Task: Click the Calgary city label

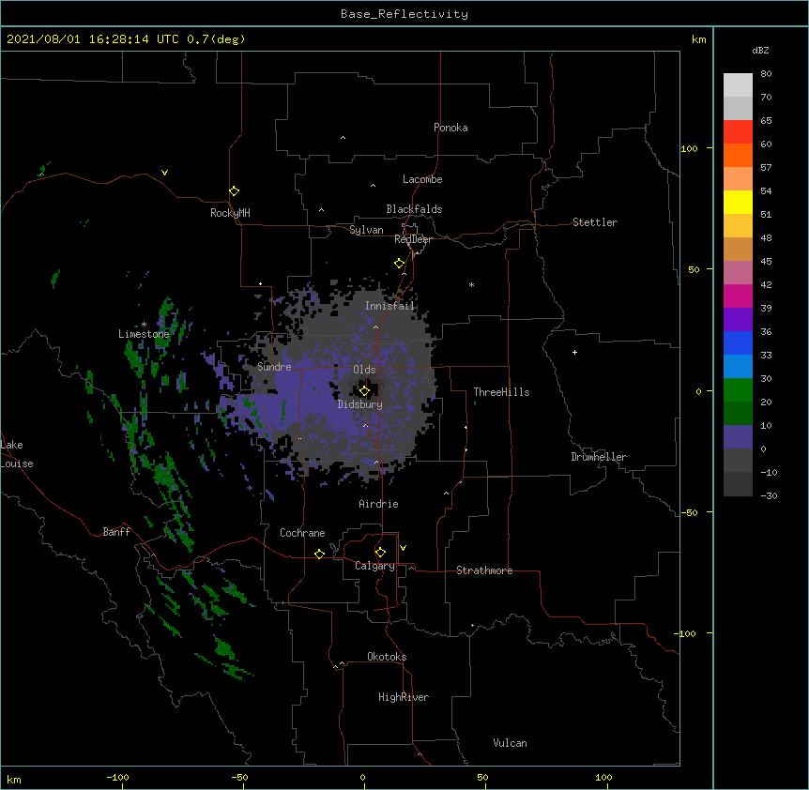Action: [x=374, y=566]
